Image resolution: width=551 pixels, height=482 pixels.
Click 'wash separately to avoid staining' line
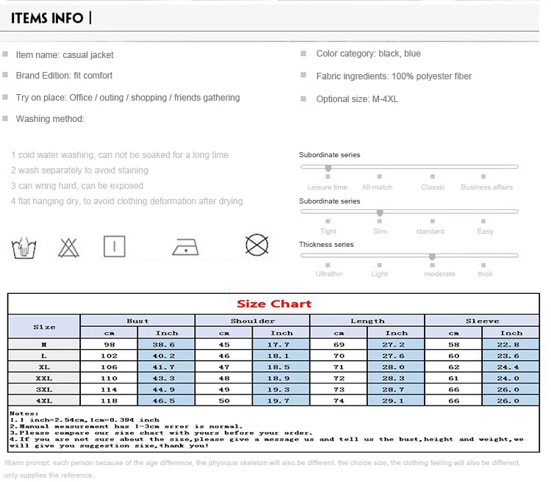79,170
